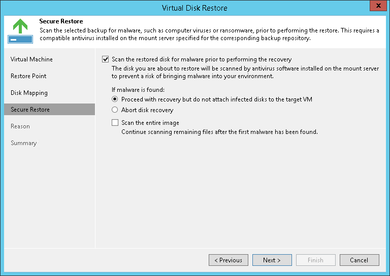Click the Virtual Disk Restore title bar
The width and height of the screenshot is (390, 276).
pyautogui.click(x=194, y=8)
